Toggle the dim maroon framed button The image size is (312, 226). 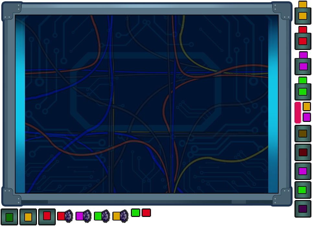tap(303, 152)
